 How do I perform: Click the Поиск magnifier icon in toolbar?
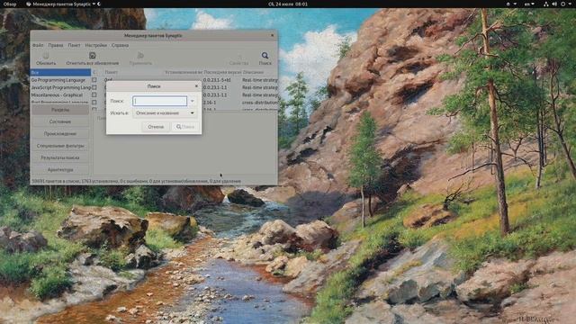pos(265,56)
